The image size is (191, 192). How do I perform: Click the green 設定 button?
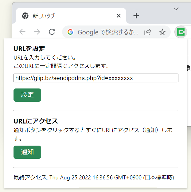click(27, 95)
